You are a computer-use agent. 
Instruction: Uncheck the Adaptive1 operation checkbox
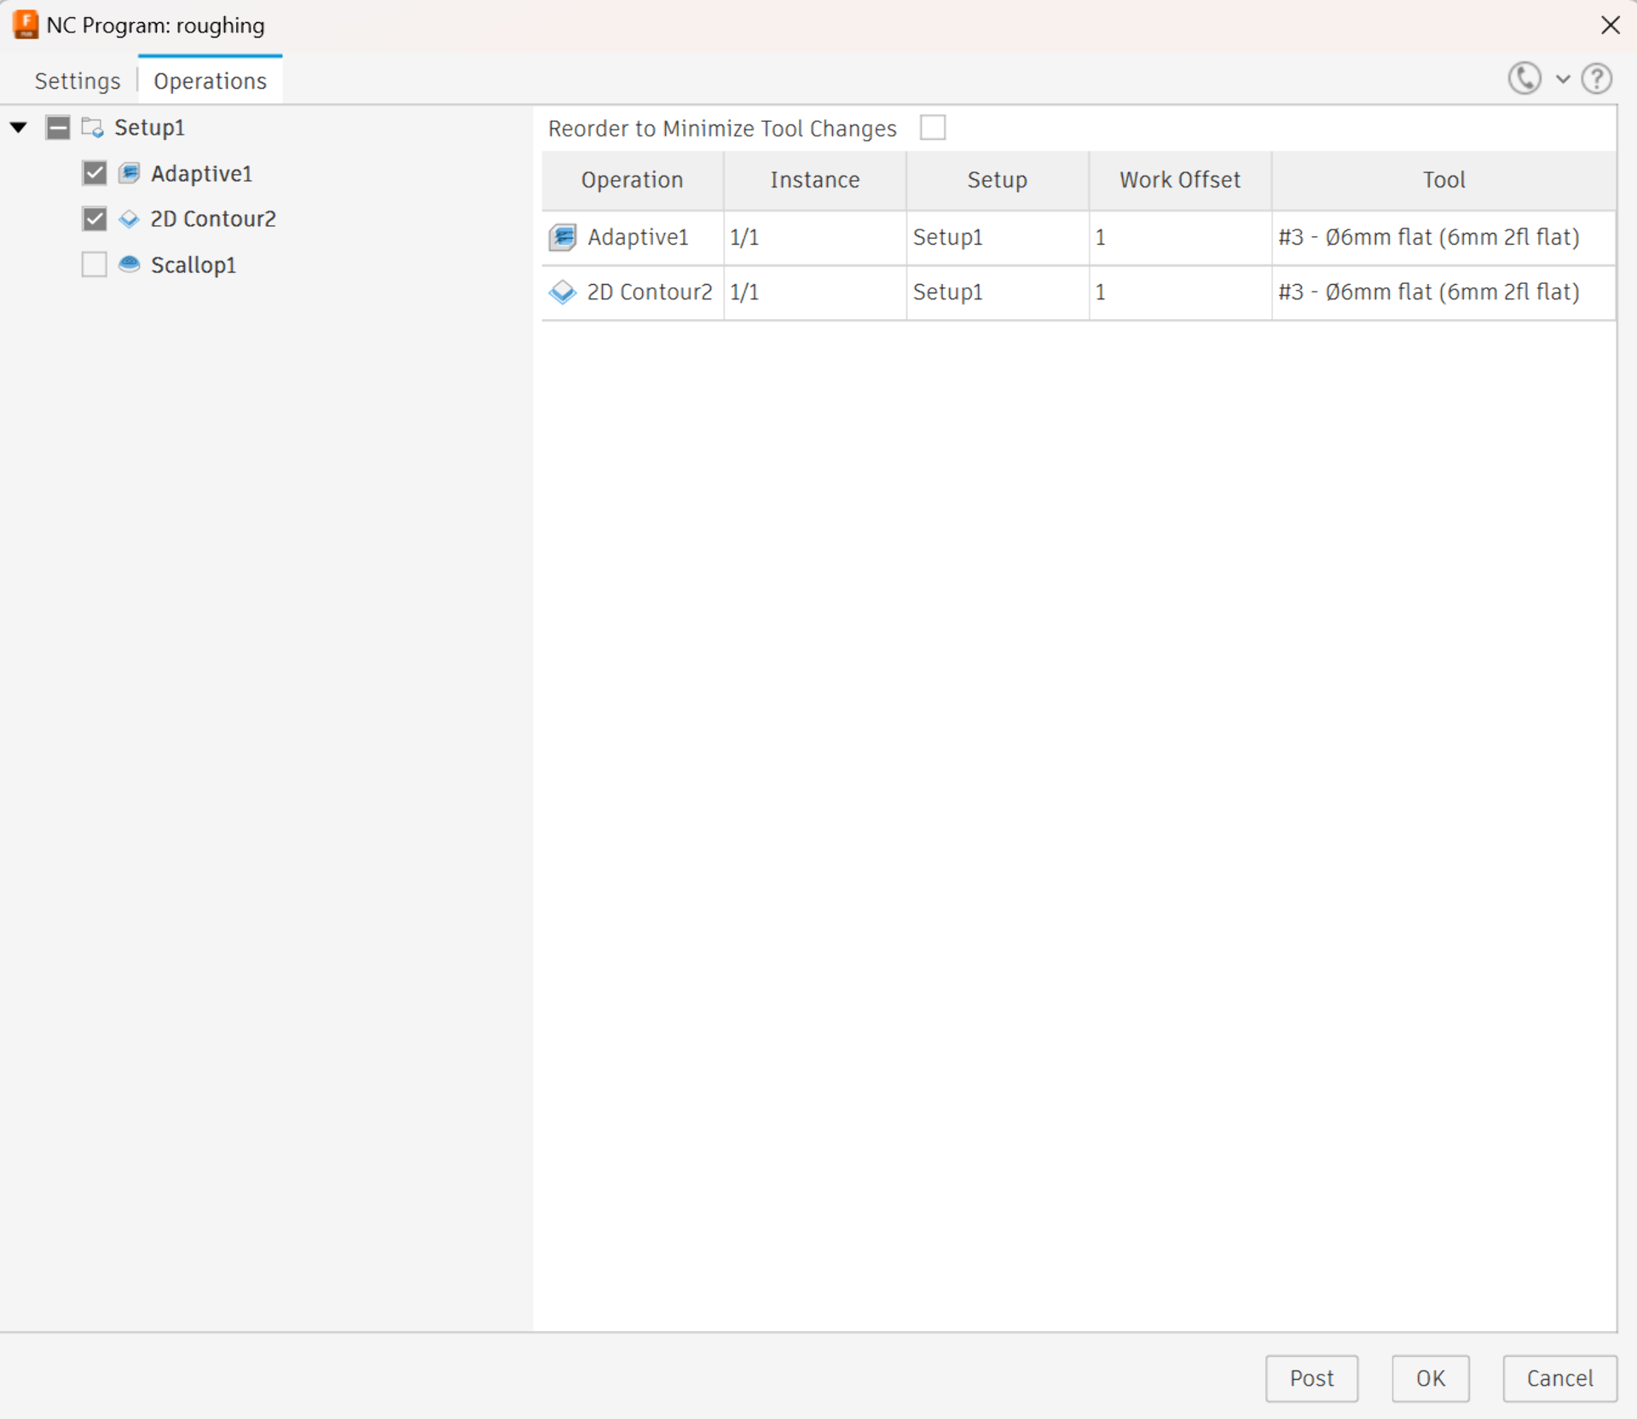(95, 173)
